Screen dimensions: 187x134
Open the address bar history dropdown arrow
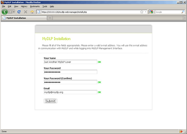(x=146, y=12)
